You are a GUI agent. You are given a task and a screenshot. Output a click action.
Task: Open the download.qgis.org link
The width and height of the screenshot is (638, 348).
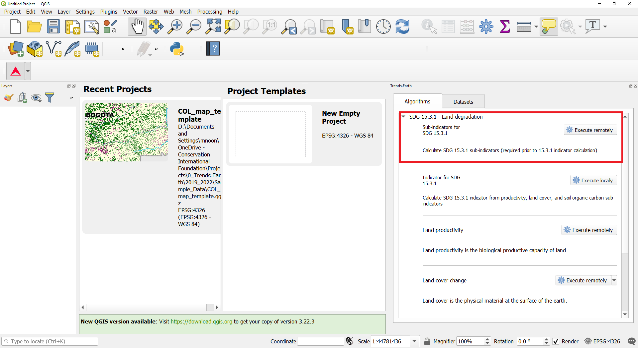(201, 321)
